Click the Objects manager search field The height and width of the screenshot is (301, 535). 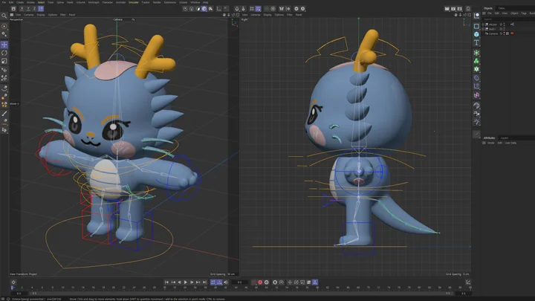click(508, 19)
